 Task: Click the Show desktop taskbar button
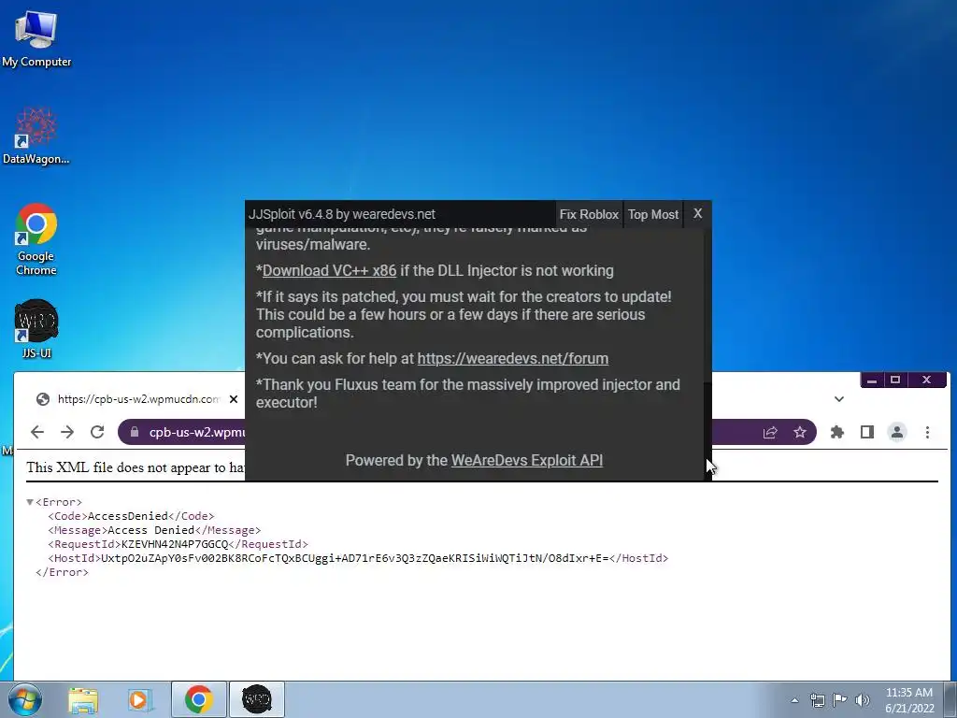point(950,699)
